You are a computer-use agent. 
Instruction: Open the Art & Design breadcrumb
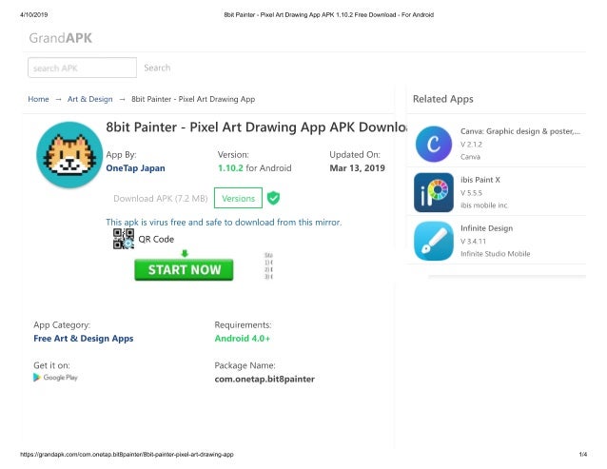click(x=89, y=99)
